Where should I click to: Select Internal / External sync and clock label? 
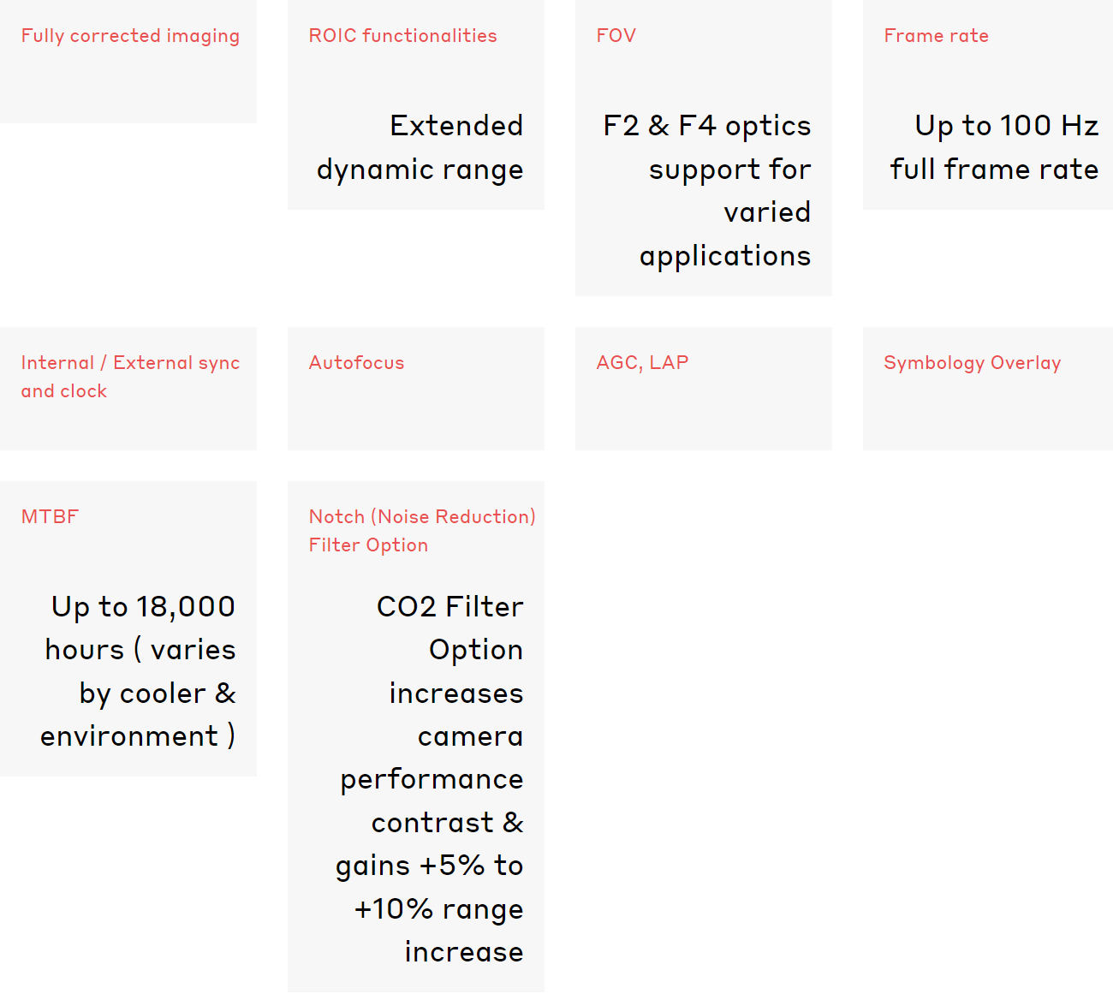130,377
